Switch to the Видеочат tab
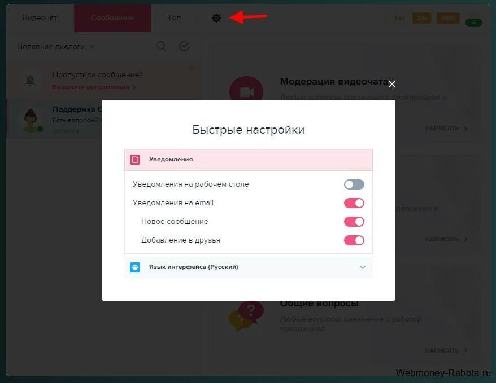Viewport: 496px width, 383px height. click(x=40, y=18)
